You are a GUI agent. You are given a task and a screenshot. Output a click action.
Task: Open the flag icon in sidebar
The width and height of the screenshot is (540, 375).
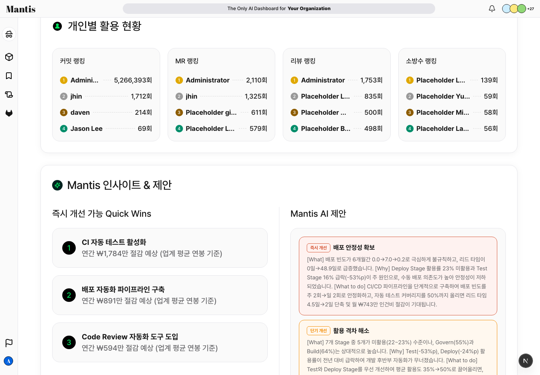9,343
